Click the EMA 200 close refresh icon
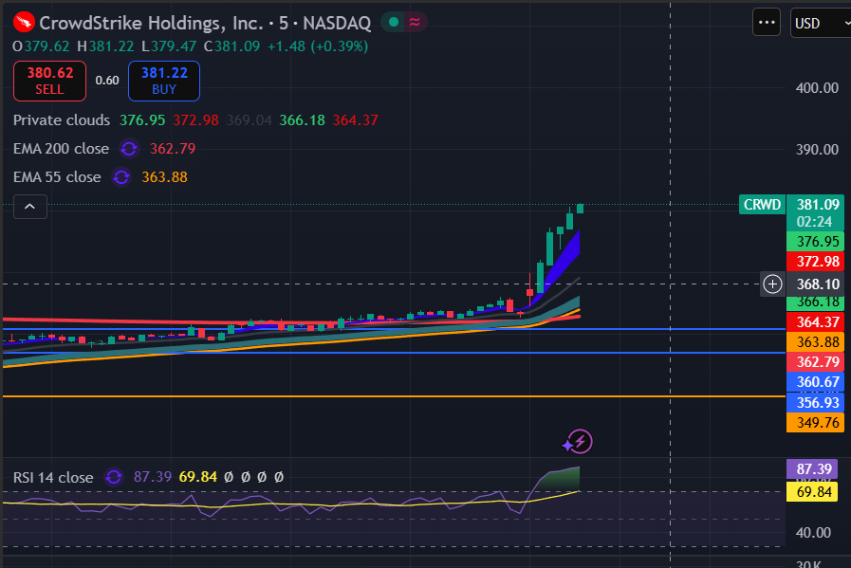 point(129,149)
